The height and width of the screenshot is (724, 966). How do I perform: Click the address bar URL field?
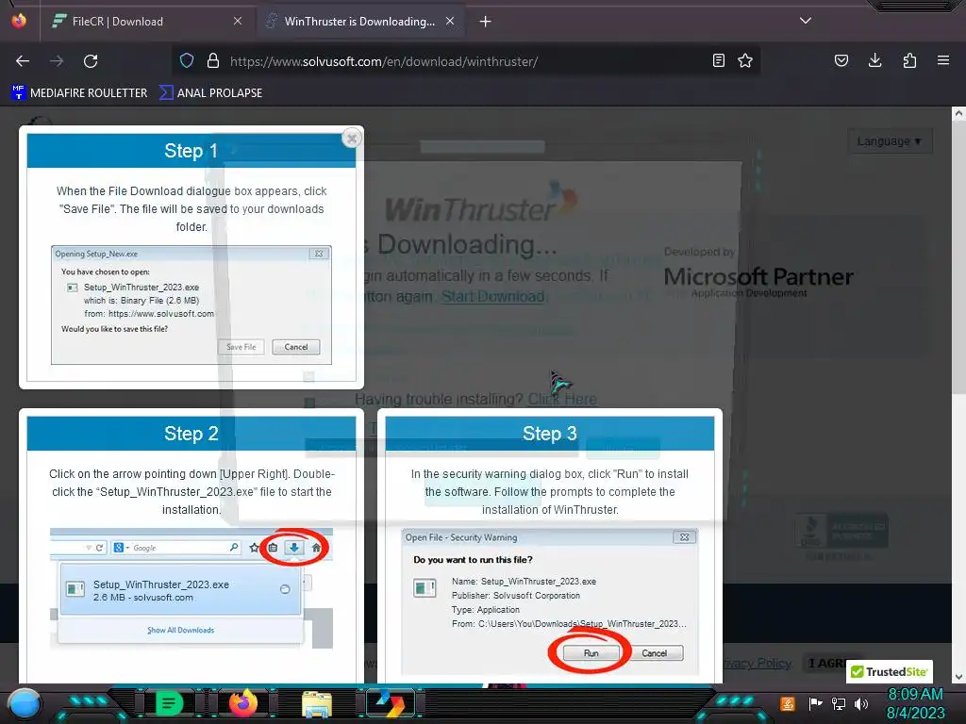click(x=464, y=61)
